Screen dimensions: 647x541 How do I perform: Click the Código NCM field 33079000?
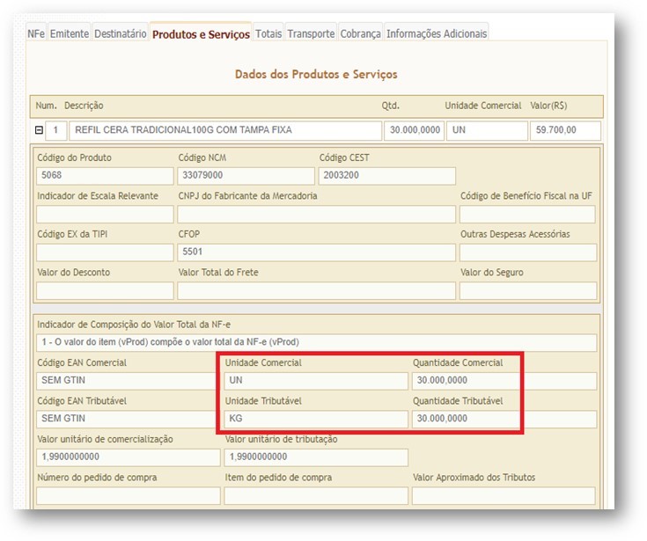tap(246, 176)
